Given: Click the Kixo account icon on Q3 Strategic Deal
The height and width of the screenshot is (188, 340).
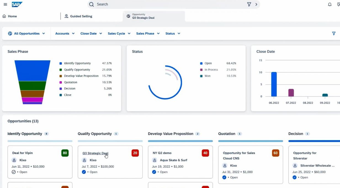Looking at the screenshot, I should (84, 160).
